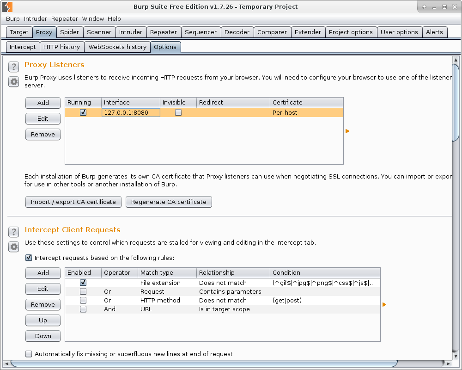
Task: Enable the 'Is in target scope' URL rule
Action: pyautogui.click(x=83, y=309)
